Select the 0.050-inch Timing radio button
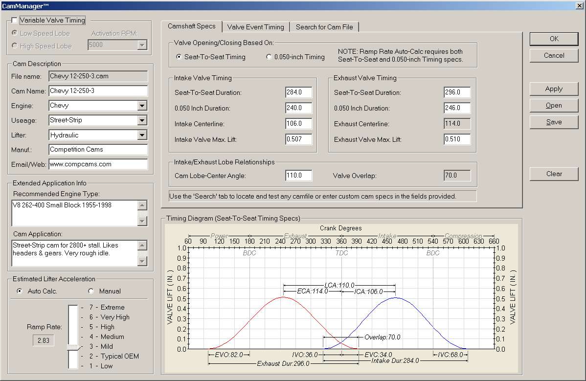The height and width of the screenshot is (381, 586). (269, 57)
